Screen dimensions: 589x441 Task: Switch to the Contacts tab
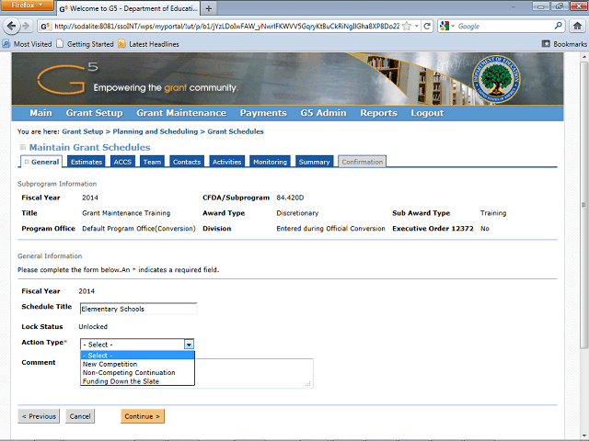coord(187,162)
